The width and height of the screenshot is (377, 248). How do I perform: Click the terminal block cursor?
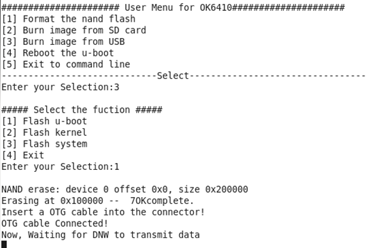click(4, 245)
